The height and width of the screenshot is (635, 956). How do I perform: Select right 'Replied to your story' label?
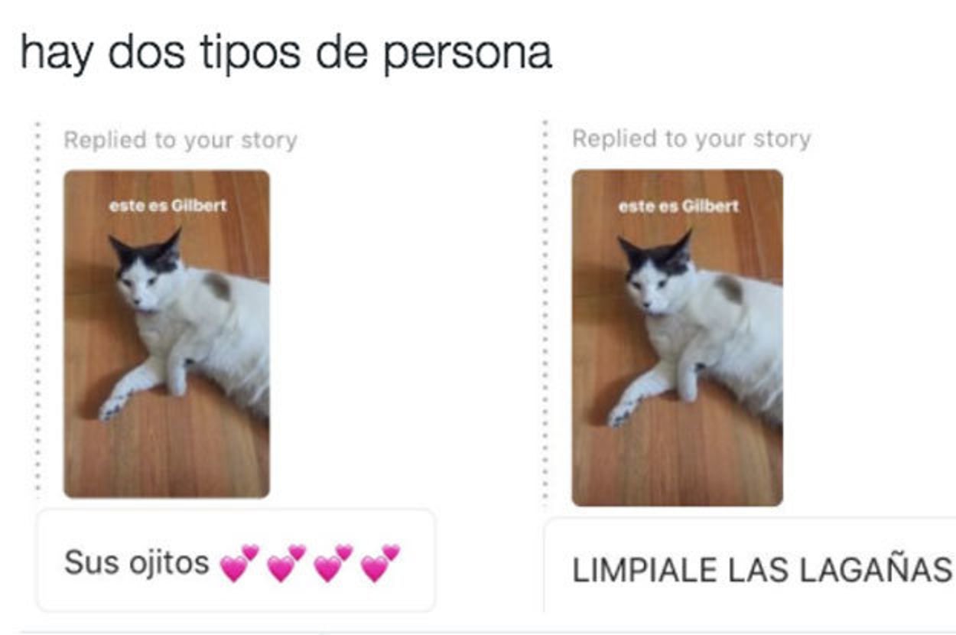coord(691,139)
